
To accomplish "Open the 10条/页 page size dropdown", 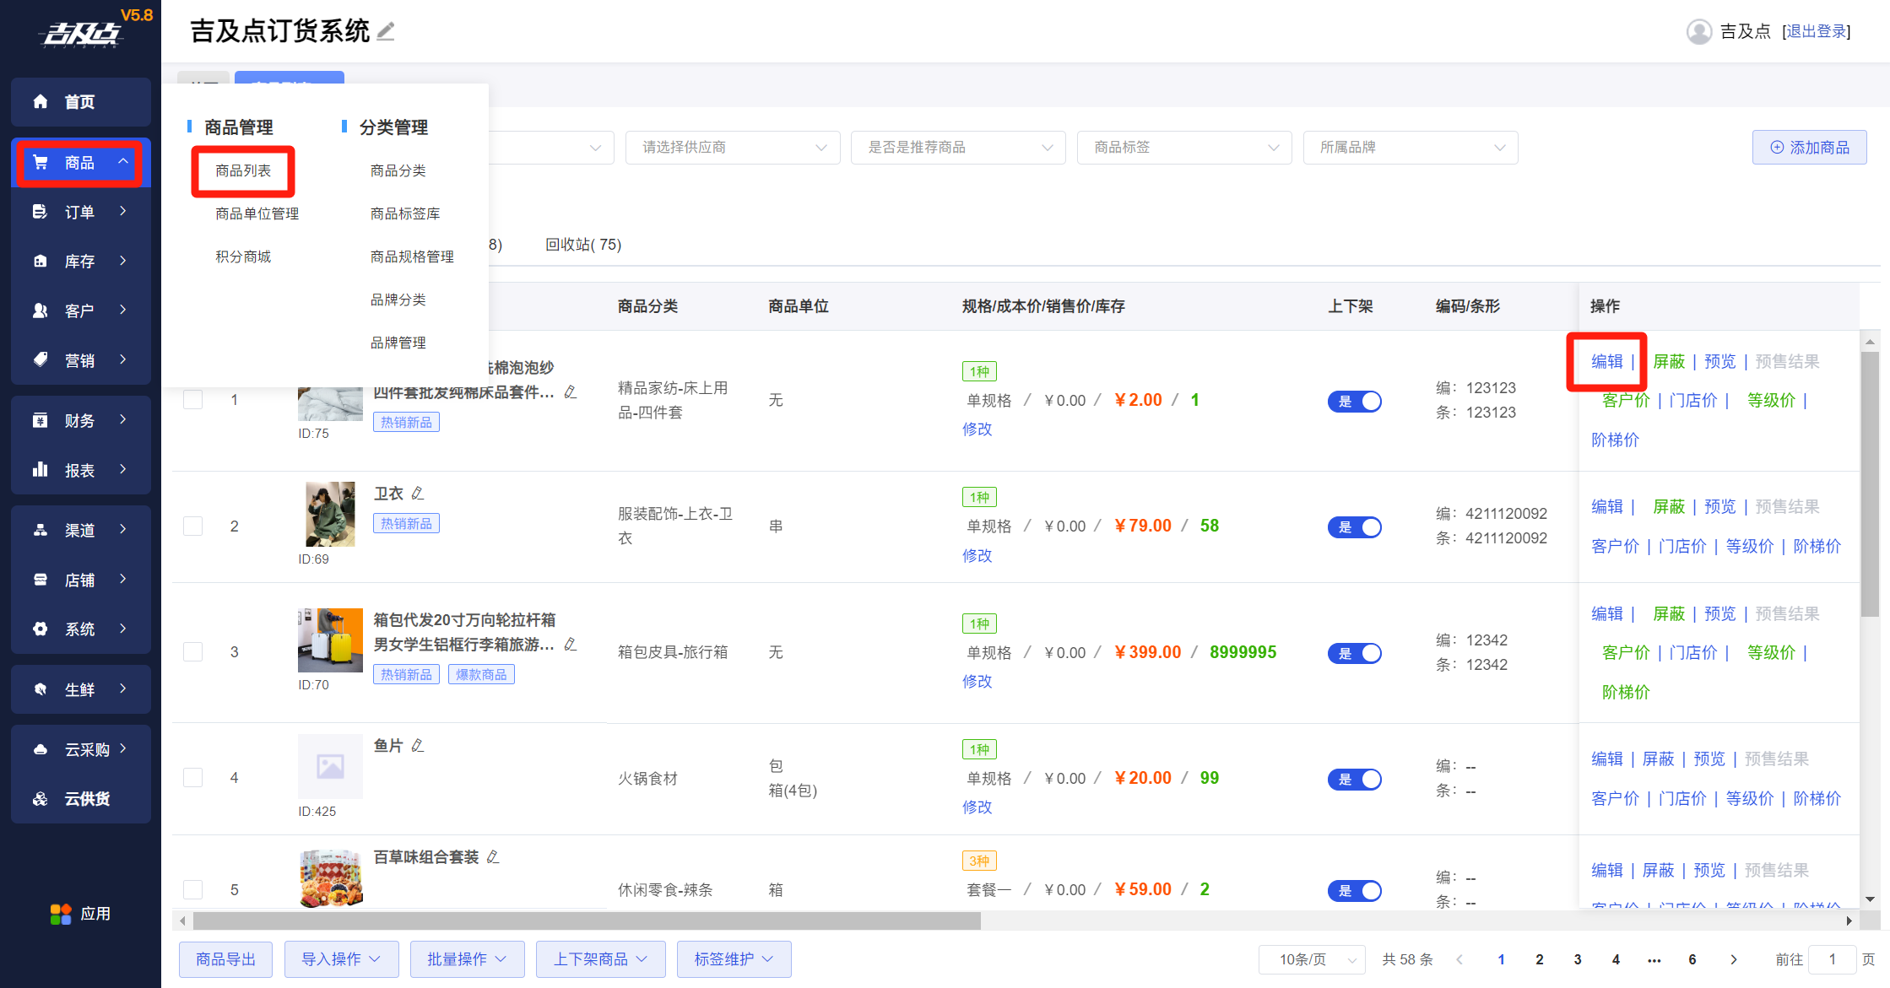I will (1312, 959).
